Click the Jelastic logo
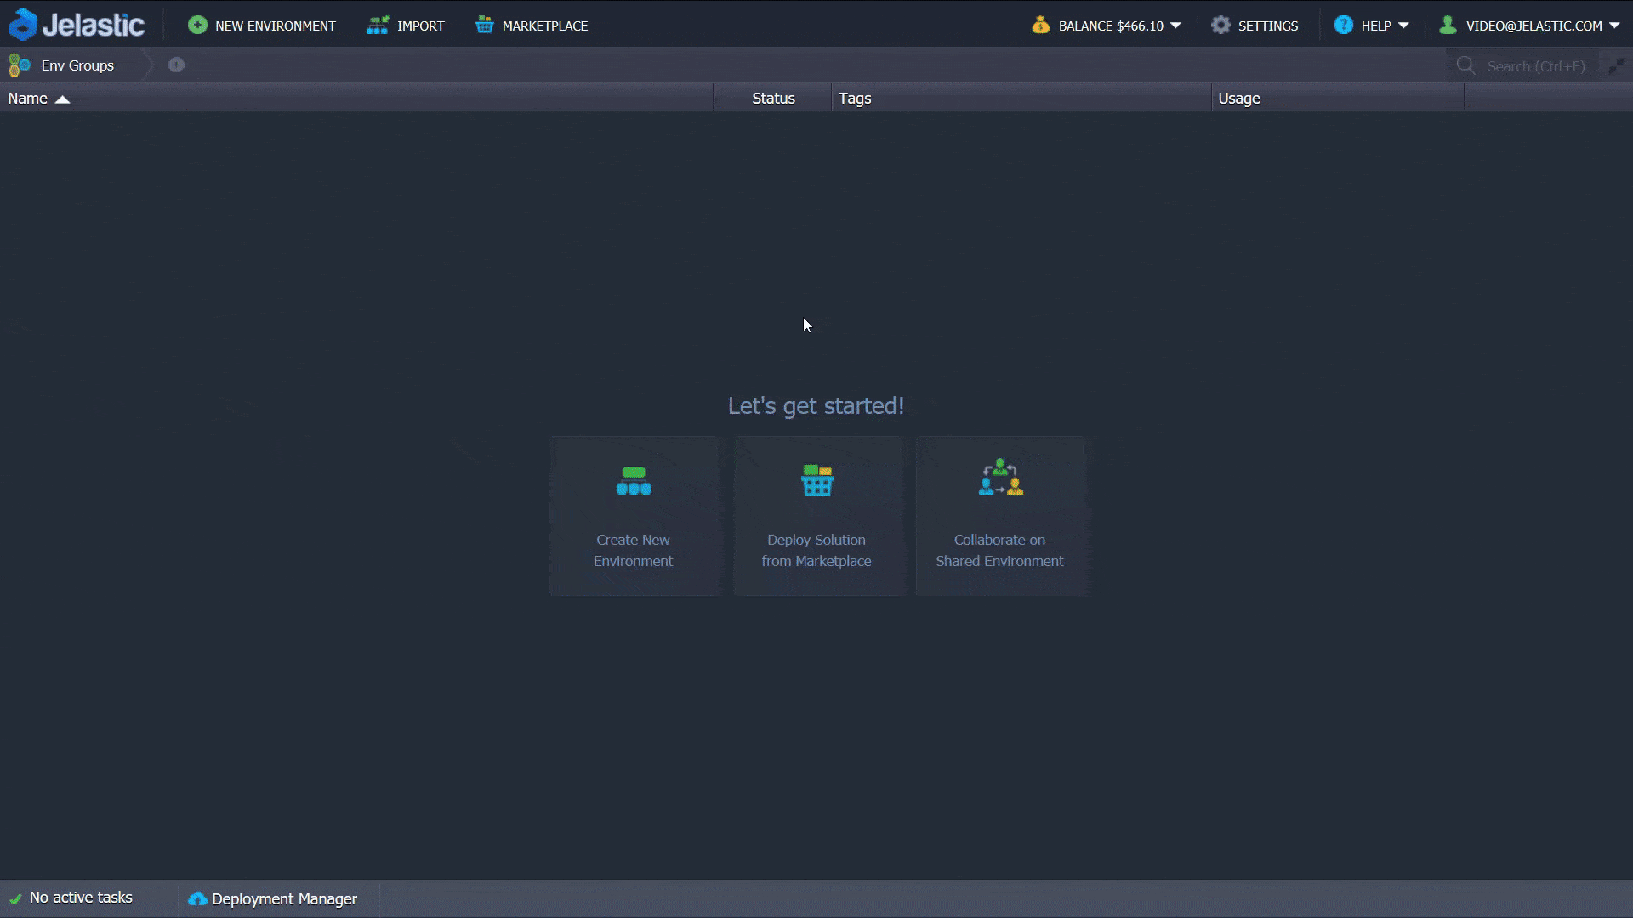Screen dimensions: 1633x918 [77, 25]
